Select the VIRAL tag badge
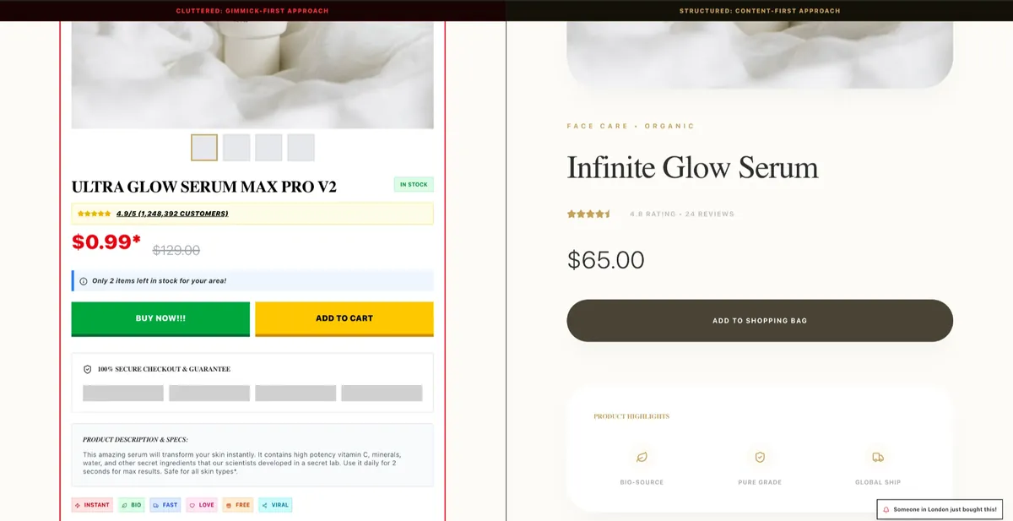The height and width of the screenshot is (521, 1013). point(275,505)
